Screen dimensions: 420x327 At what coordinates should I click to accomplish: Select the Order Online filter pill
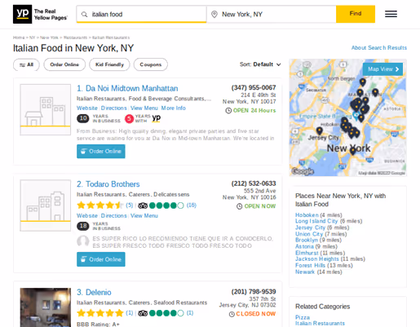(x=64, y=64)
